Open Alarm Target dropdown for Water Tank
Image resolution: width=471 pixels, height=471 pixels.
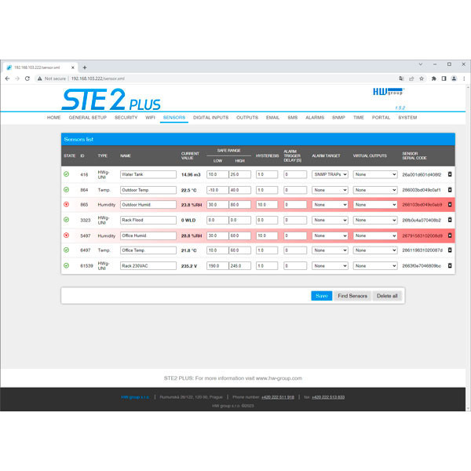coord(330,174)
